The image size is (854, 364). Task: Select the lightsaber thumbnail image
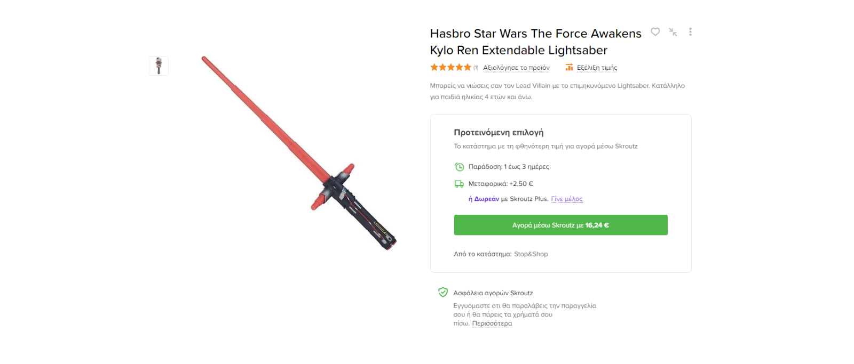(159, 66)
